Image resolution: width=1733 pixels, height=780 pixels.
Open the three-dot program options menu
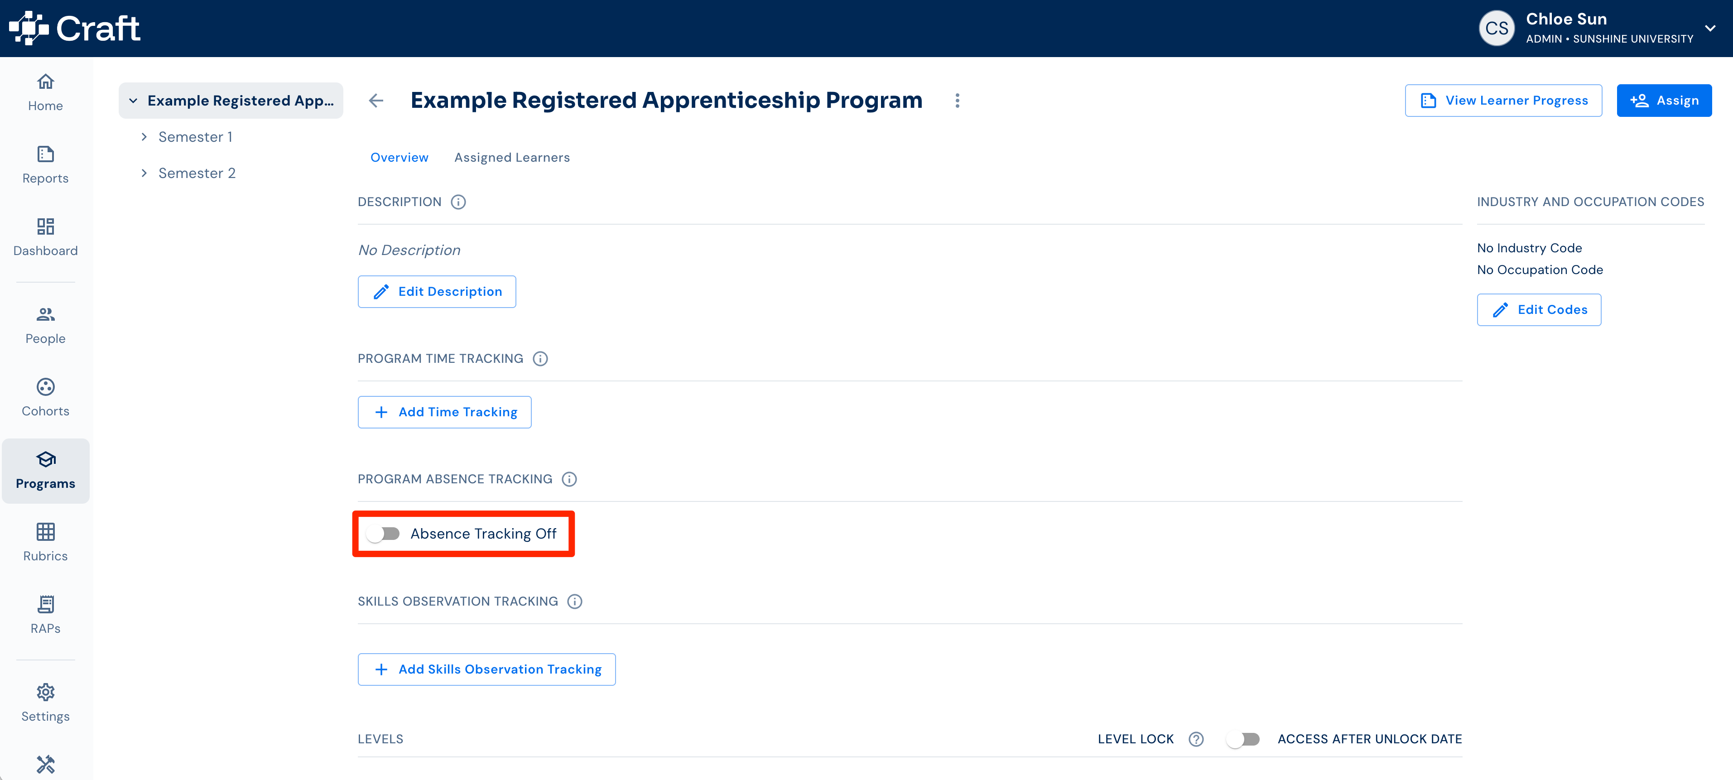958,101
